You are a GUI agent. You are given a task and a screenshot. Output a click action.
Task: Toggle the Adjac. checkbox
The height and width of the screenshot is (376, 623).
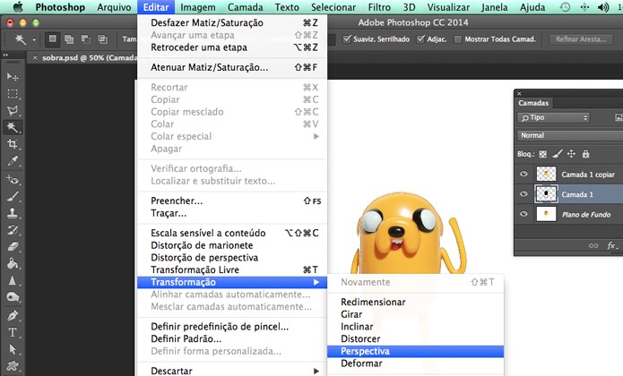coord(420,38)
